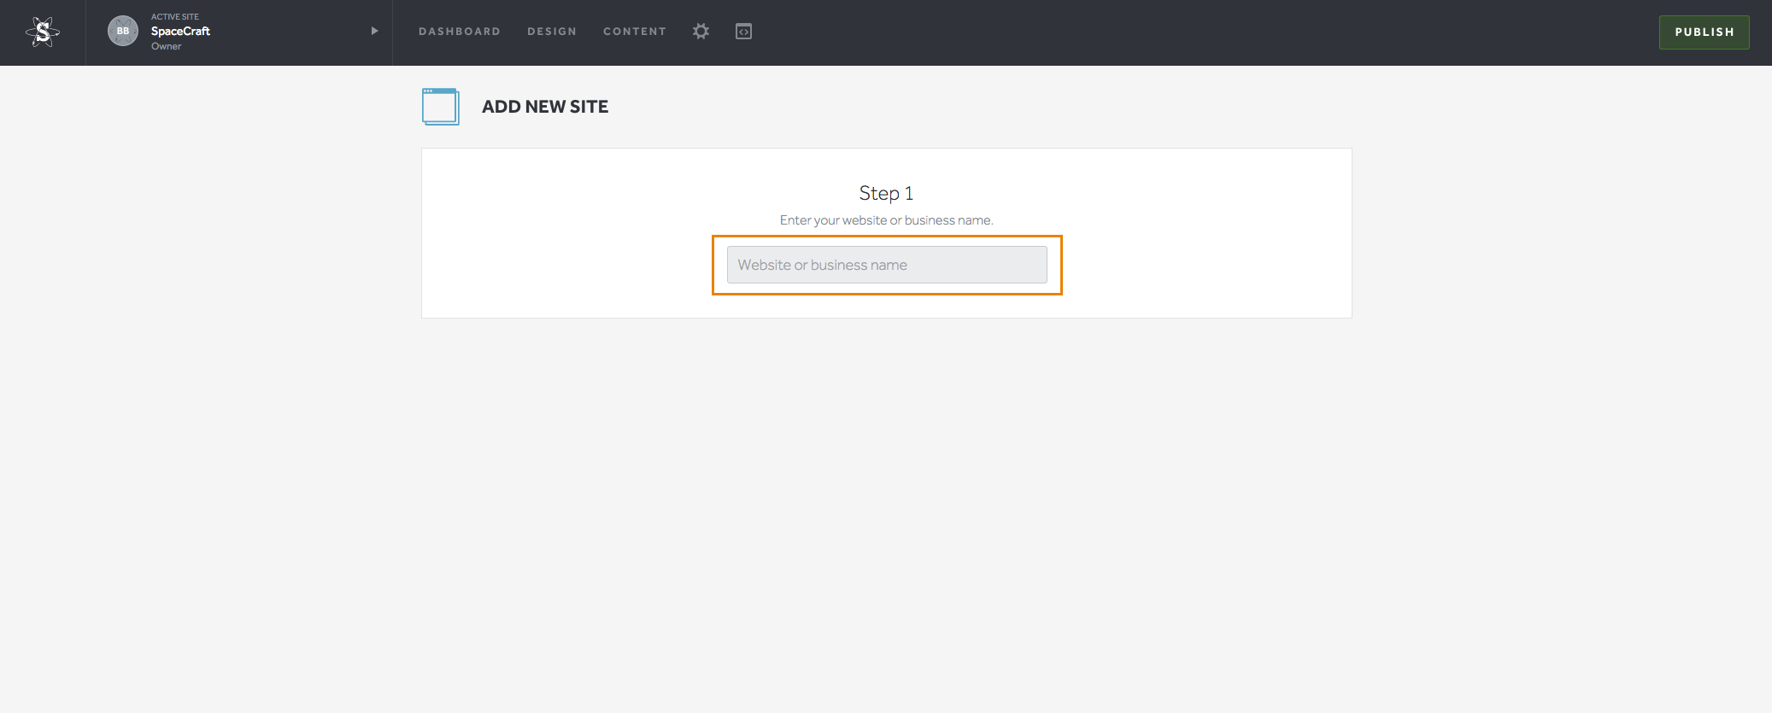Screen dimensions: 1772x713
Task: Click the 'ADD NEW SITE' title
Action: point(545,107)
